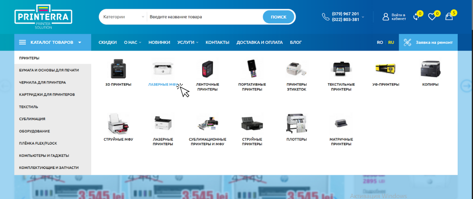Open the БЛОГ menu item

click(x=296, y=43)
